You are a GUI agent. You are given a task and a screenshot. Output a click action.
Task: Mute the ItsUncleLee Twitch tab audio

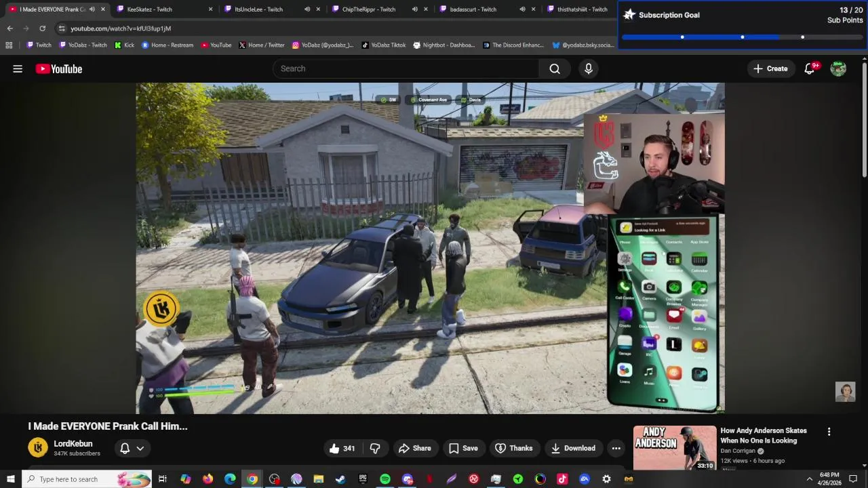307,9
